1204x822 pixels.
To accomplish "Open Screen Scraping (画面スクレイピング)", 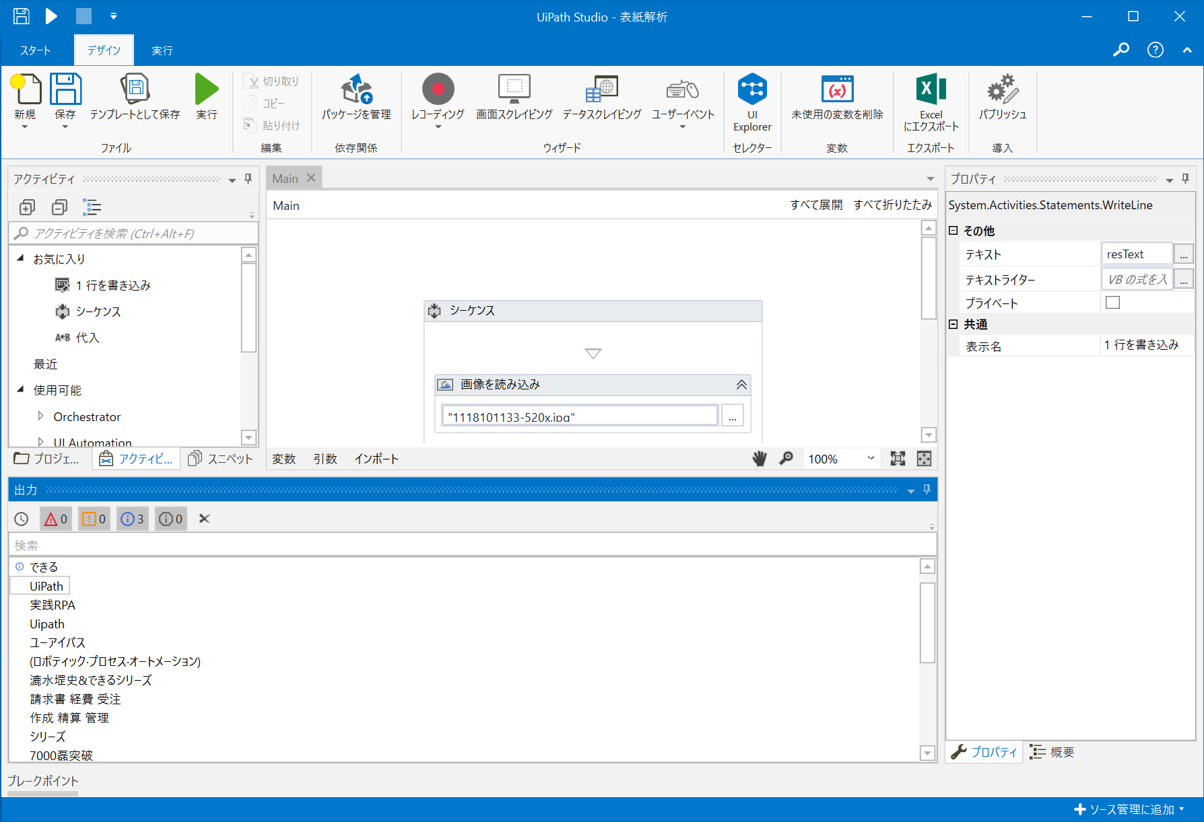I will pyautogui.click(x=514, y=98).
